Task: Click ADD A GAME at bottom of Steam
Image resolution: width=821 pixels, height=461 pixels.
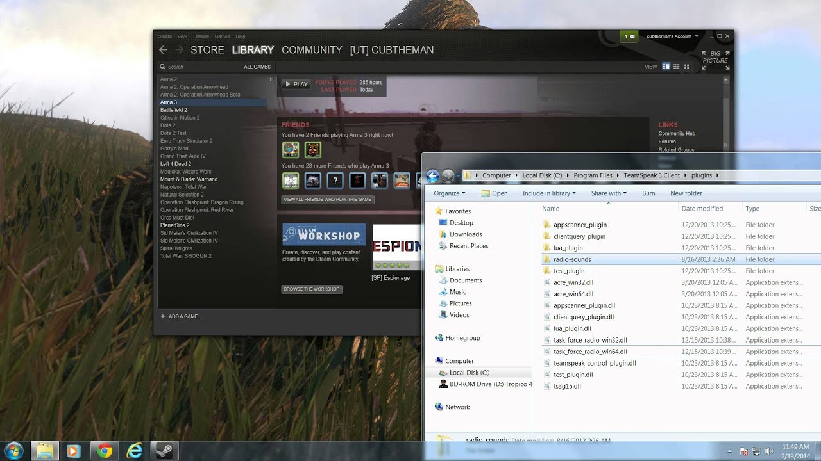Action: pyautogui.click(x=181, y=316)
